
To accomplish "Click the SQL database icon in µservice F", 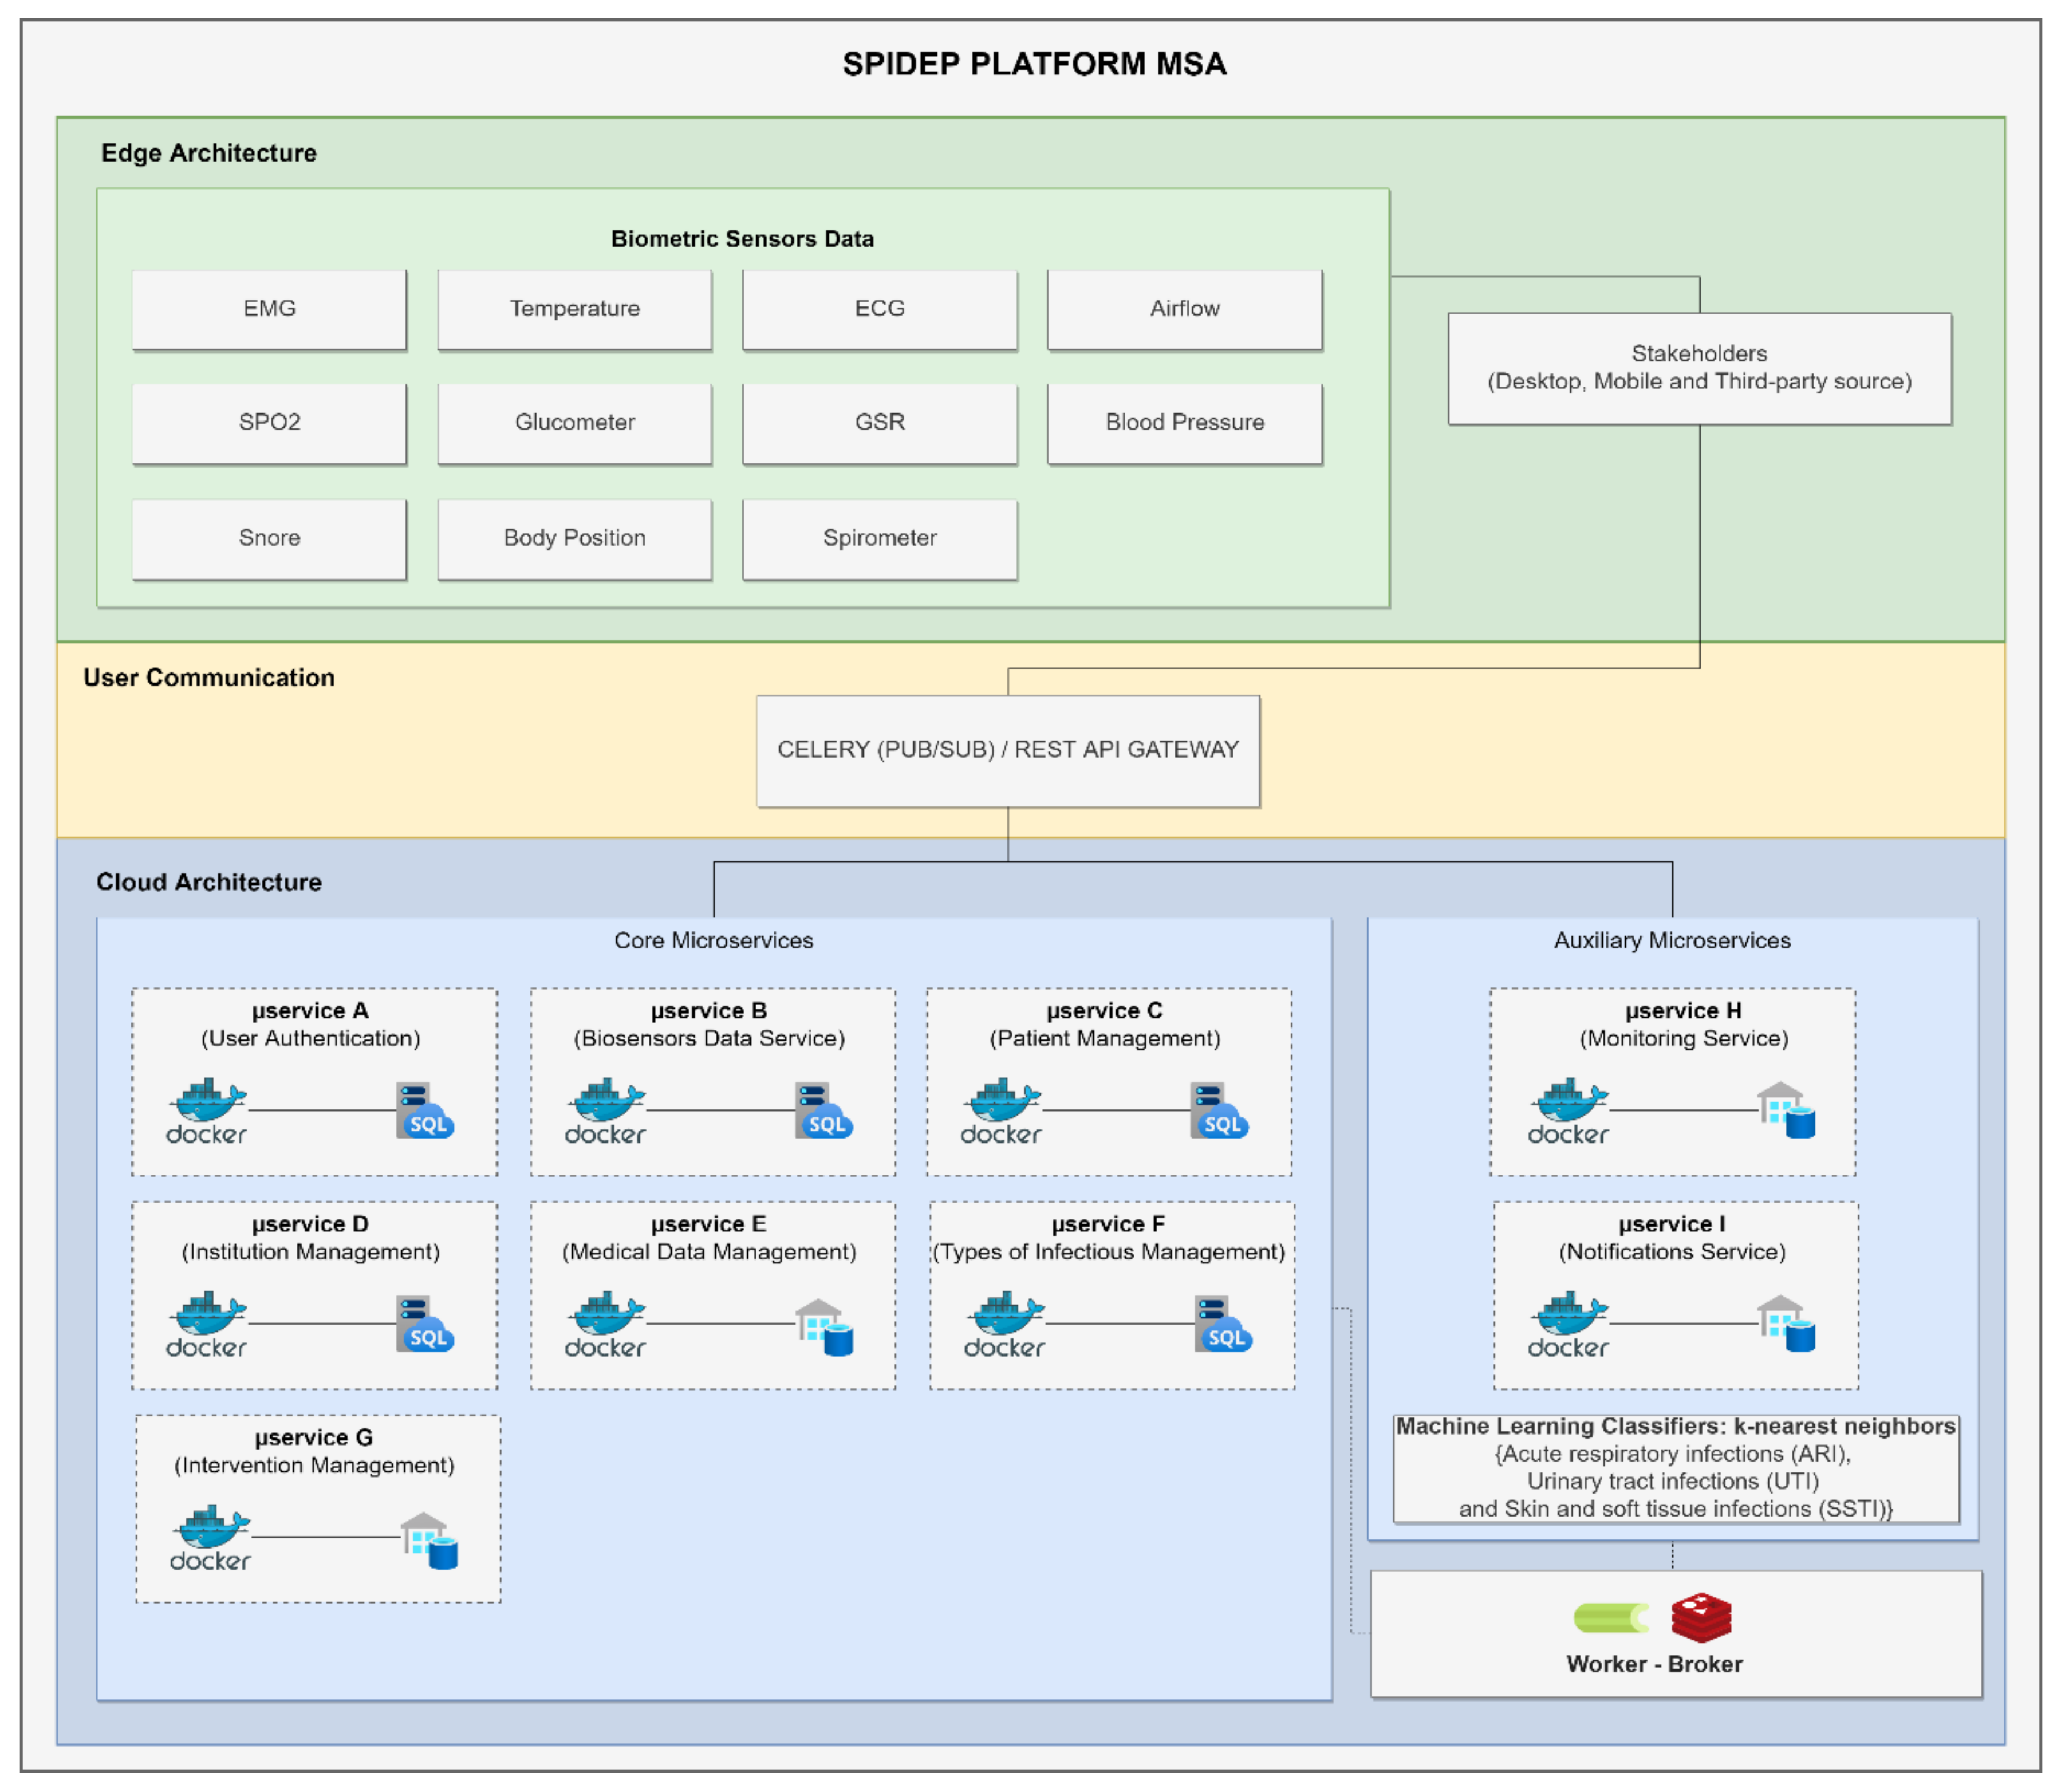I will click(x=1223, y=1324).
